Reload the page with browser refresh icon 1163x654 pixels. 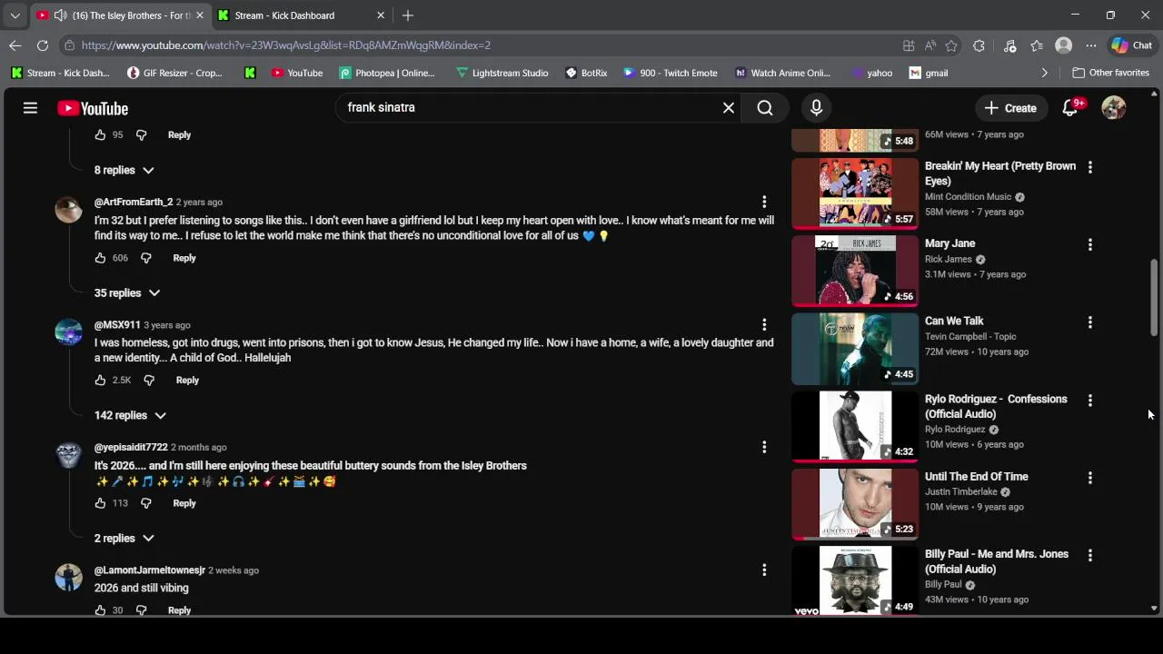(43, 45)
